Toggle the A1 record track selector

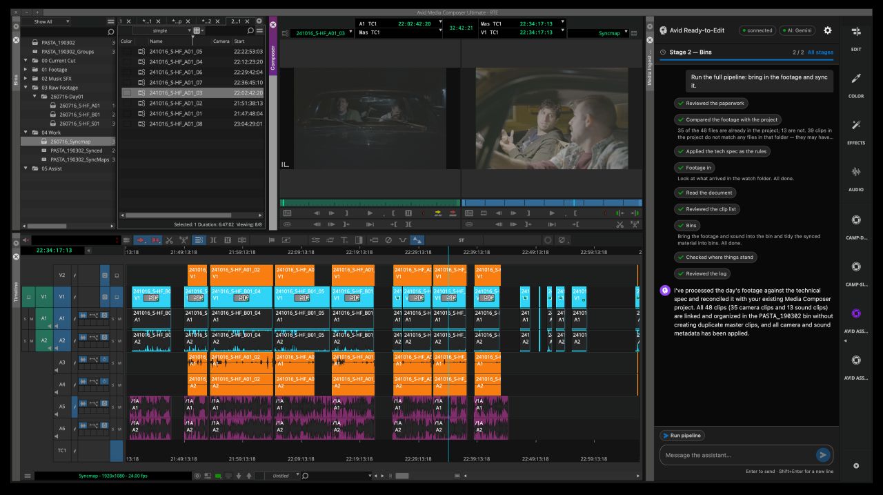click(x=62, y=318)
